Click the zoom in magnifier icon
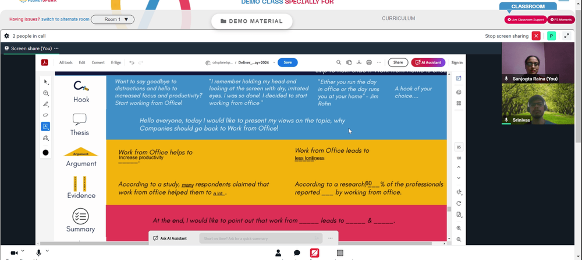Image resolution: width=582 pixels, height=260 pixels. click(459, 229)
